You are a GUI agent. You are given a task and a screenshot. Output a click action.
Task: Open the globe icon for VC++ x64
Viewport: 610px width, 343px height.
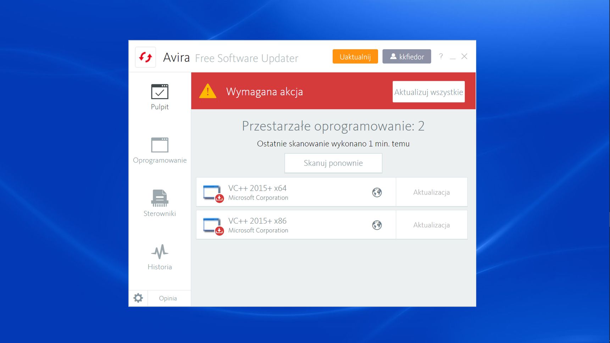[377, 192]
